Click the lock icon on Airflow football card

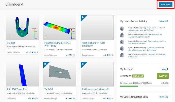pyautogui.click(x=83, y=64)
